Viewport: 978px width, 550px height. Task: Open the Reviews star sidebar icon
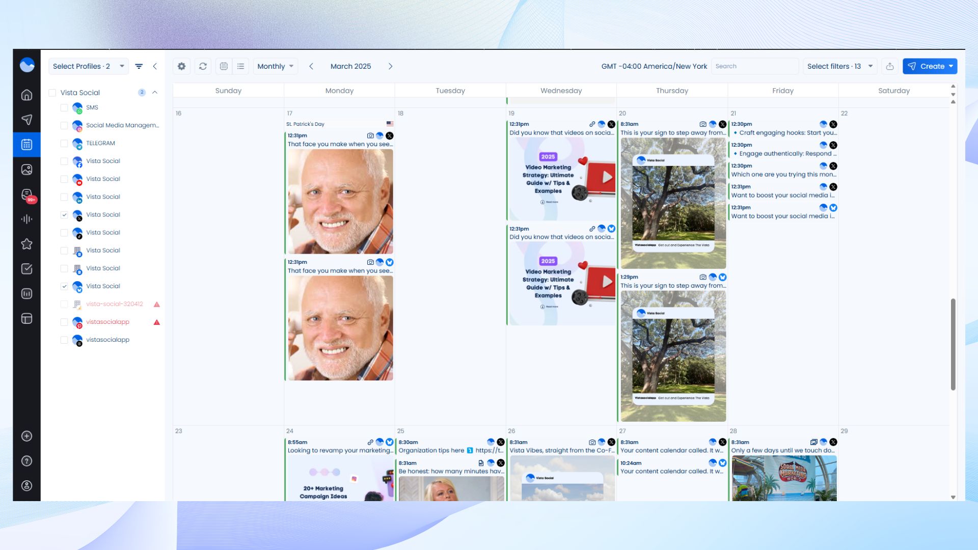[x=26, y=244]
